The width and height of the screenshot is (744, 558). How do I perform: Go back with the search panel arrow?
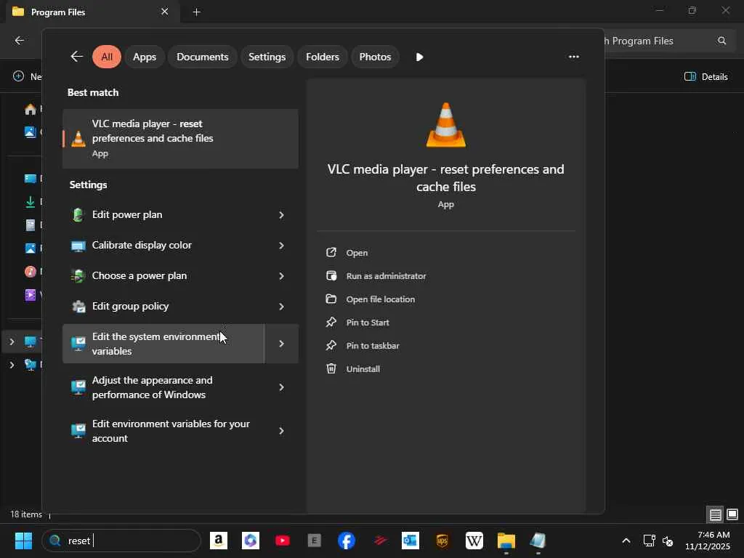point(77,57)
